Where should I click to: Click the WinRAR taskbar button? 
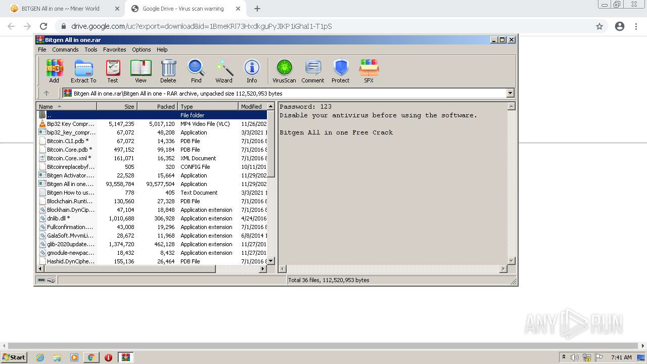[126, 357]
